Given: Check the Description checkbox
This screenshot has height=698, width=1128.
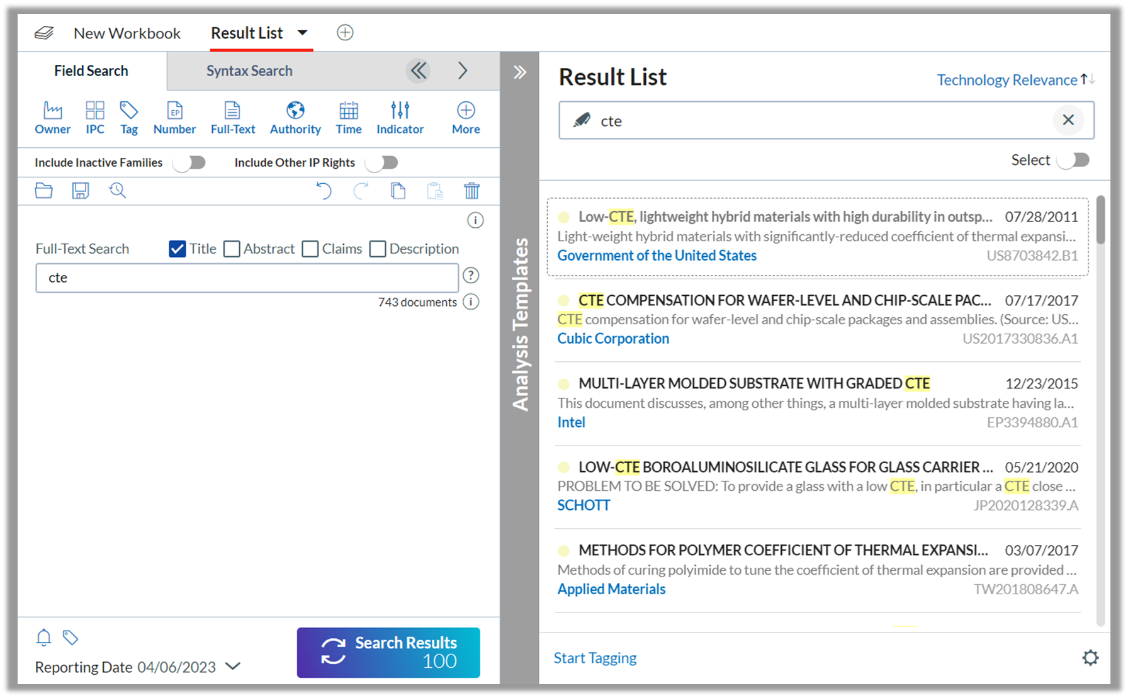Looking at the screenshot, I should (x=378, y=249).
